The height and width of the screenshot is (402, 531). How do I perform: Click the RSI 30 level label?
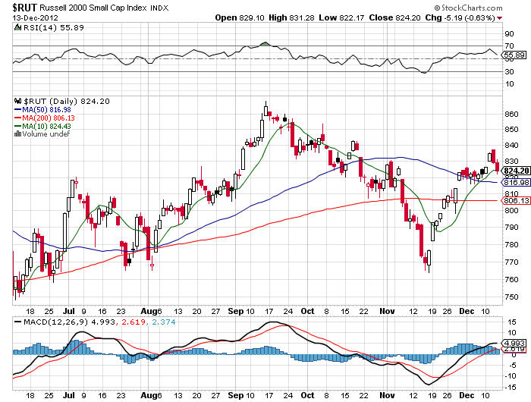(509, 71)
